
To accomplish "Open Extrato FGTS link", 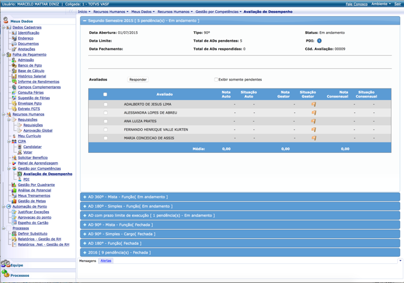I will (29, 109).
